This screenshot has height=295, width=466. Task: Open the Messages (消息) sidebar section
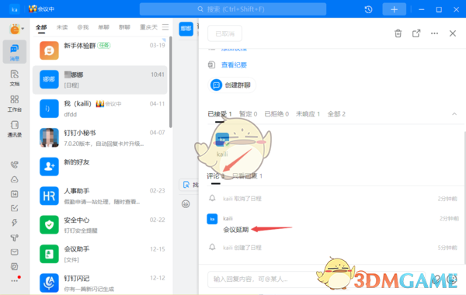tap(15, 52)
